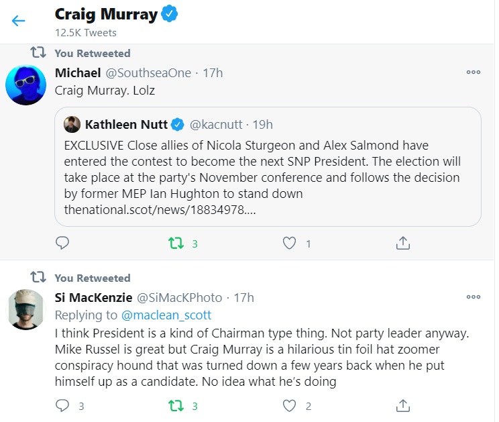Click Craig Murray's verified badge
The height and width of the screenshot is (422, 499).
point(169,13)
